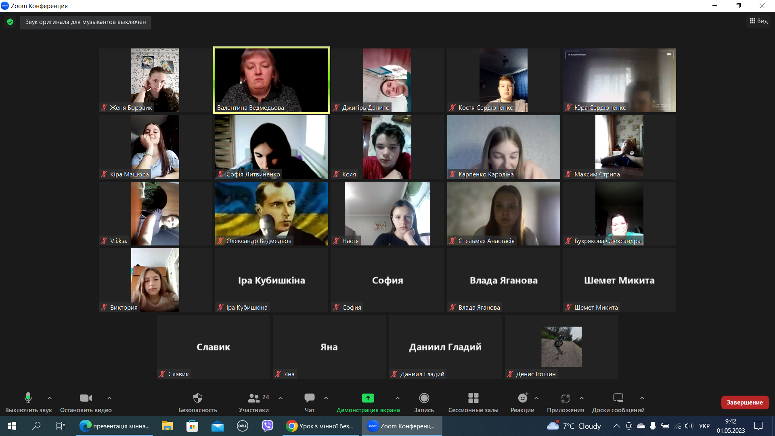This screenshot has height=436, width=775.
Task: Switch to Chrome tab in taskbar
Action: pyautogui.click(x=320, y=426)
